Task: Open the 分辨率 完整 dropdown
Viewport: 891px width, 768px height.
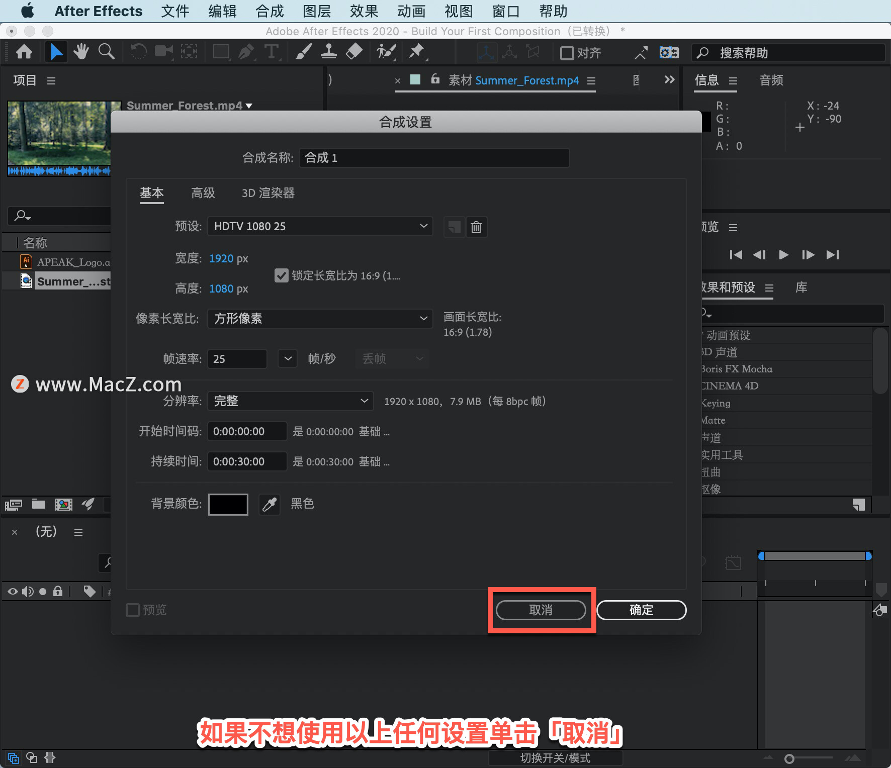Action: (291, 401)
